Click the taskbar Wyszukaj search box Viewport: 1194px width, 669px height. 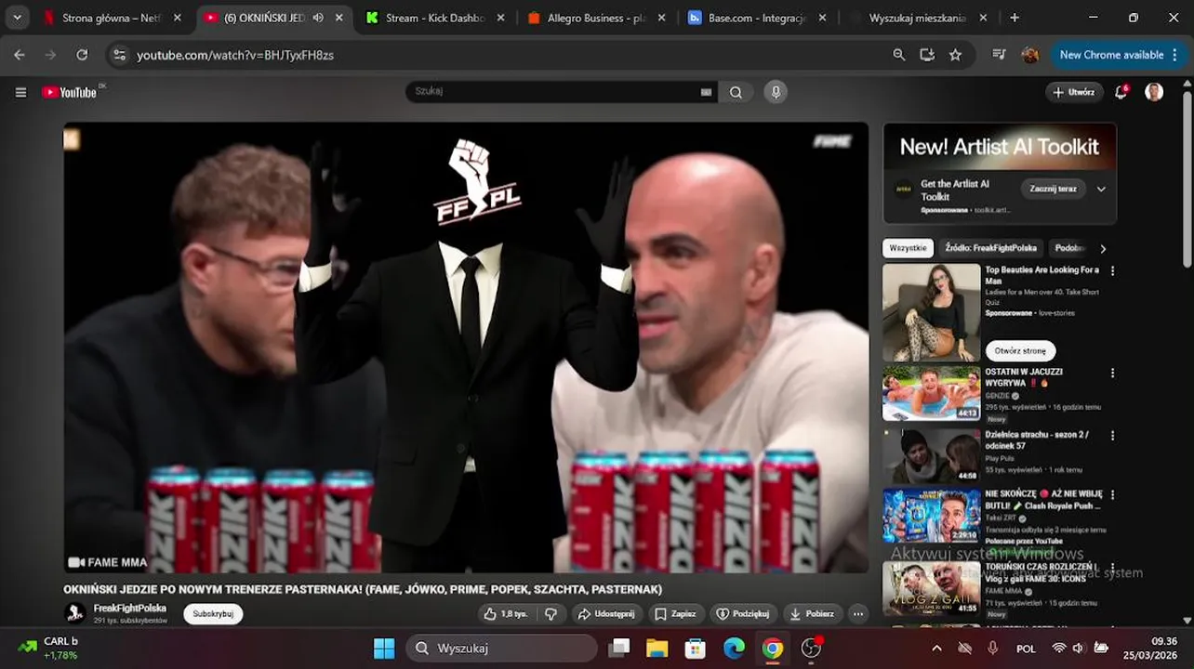tap(501, 648)
